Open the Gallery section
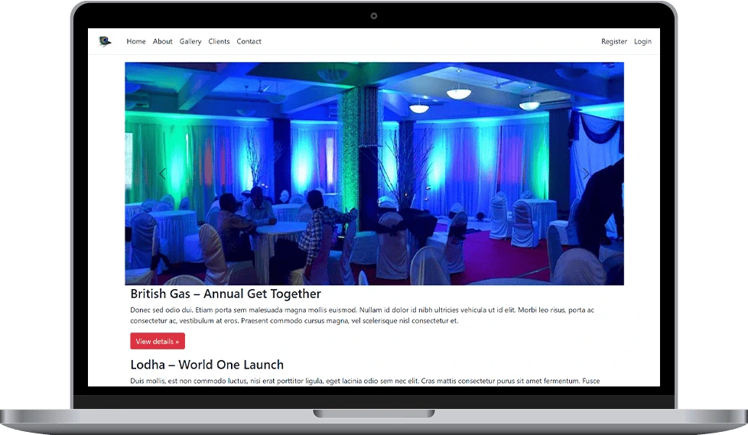 click(190, 41)
